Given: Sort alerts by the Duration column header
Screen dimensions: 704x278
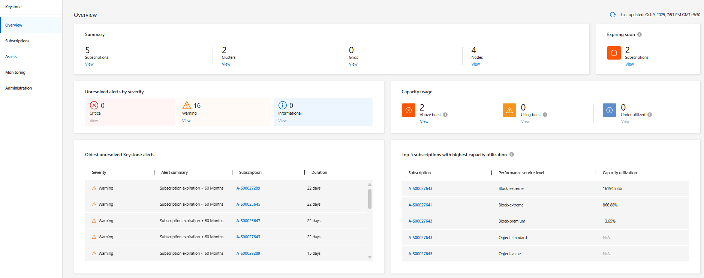Looking at the screenshot, I should (319, 172).
